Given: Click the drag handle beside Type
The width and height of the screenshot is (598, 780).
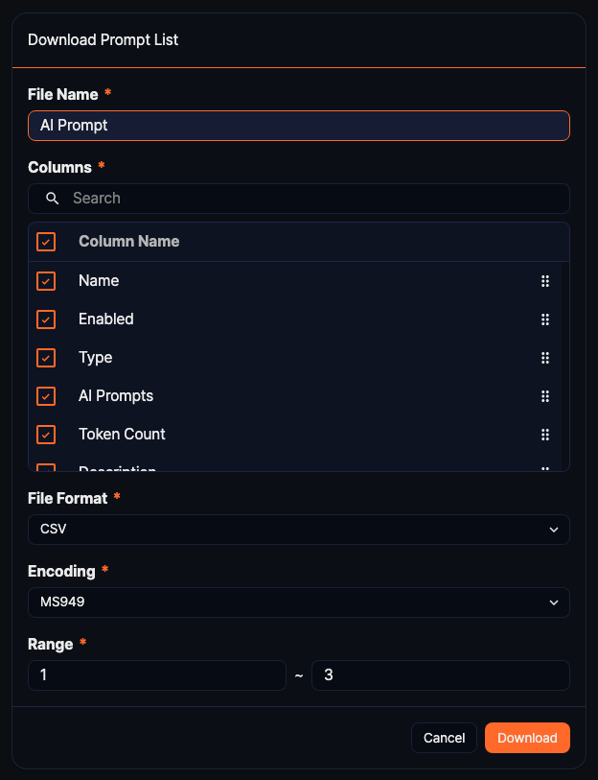Looking at the screenshot, I should (545, 357).
